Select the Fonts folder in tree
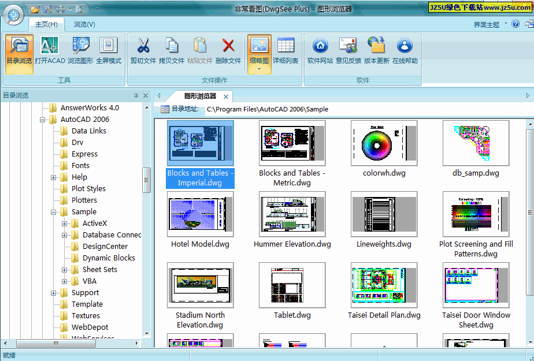Viewport: 534px width, 361px height. [x=80, y=166]
